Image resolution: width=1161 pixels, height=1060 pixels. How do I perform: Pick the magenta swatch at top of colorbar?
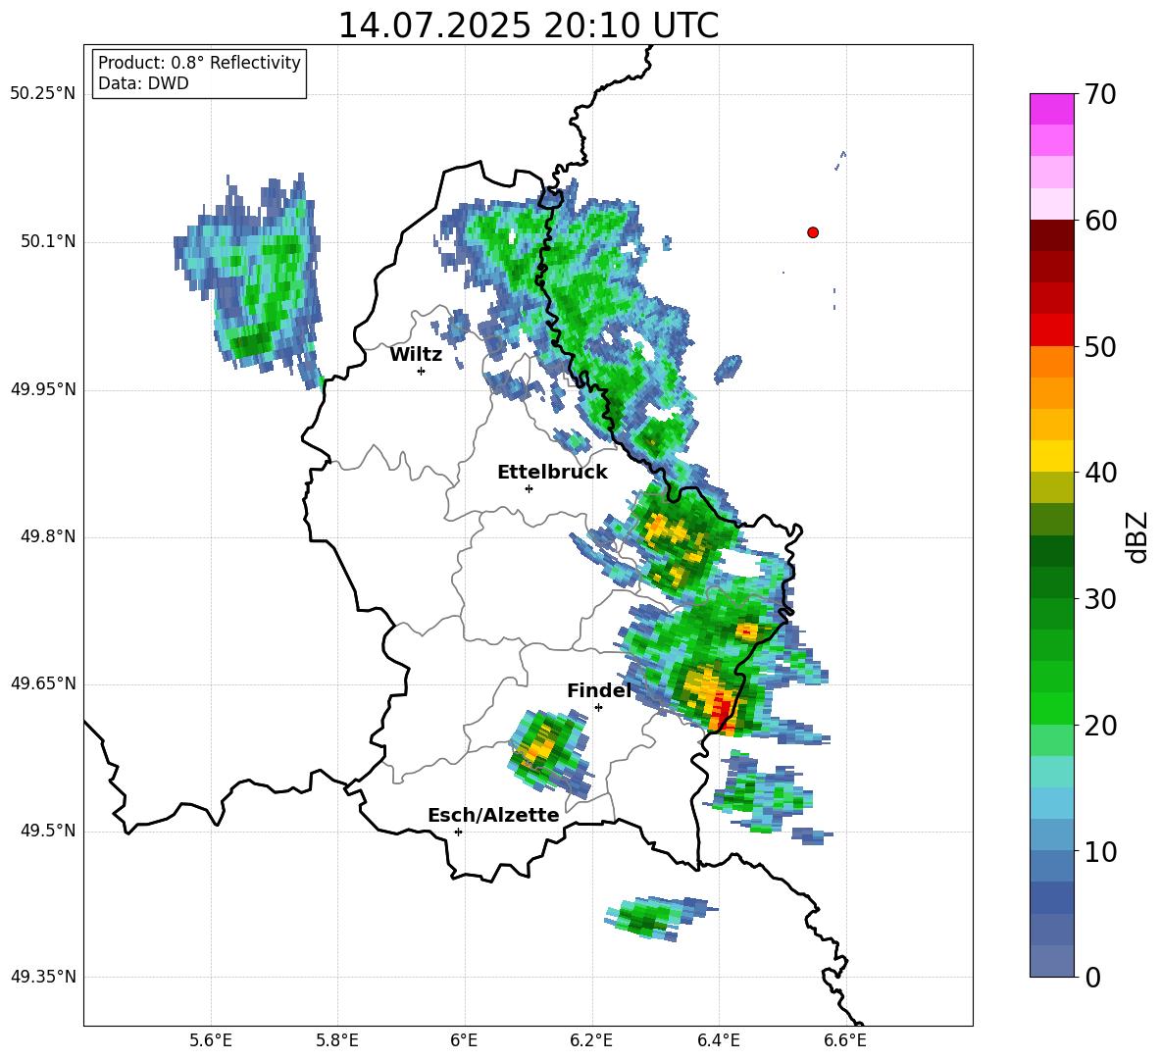pos(1051,109)
